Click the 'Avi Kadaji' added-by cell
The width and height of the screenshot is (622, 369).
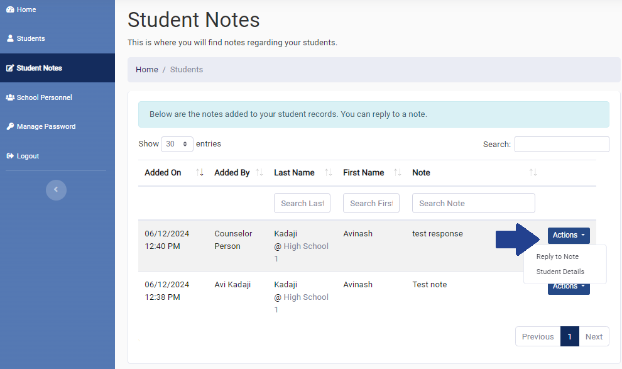(x=232, y=285)
